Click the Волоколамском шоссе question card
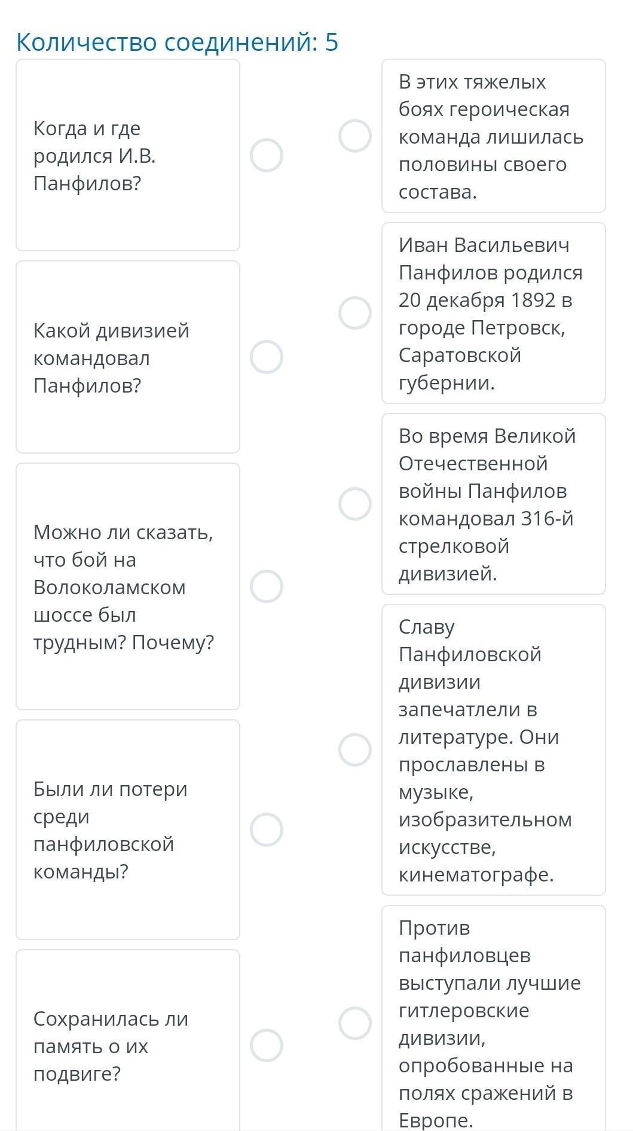The height and width of the screenshot is (1131, 633). pos(127,586)
